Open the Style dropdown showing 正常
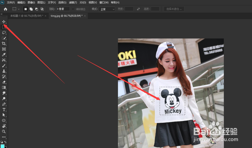This screenshot has height=148, width=252. [107, 9]
